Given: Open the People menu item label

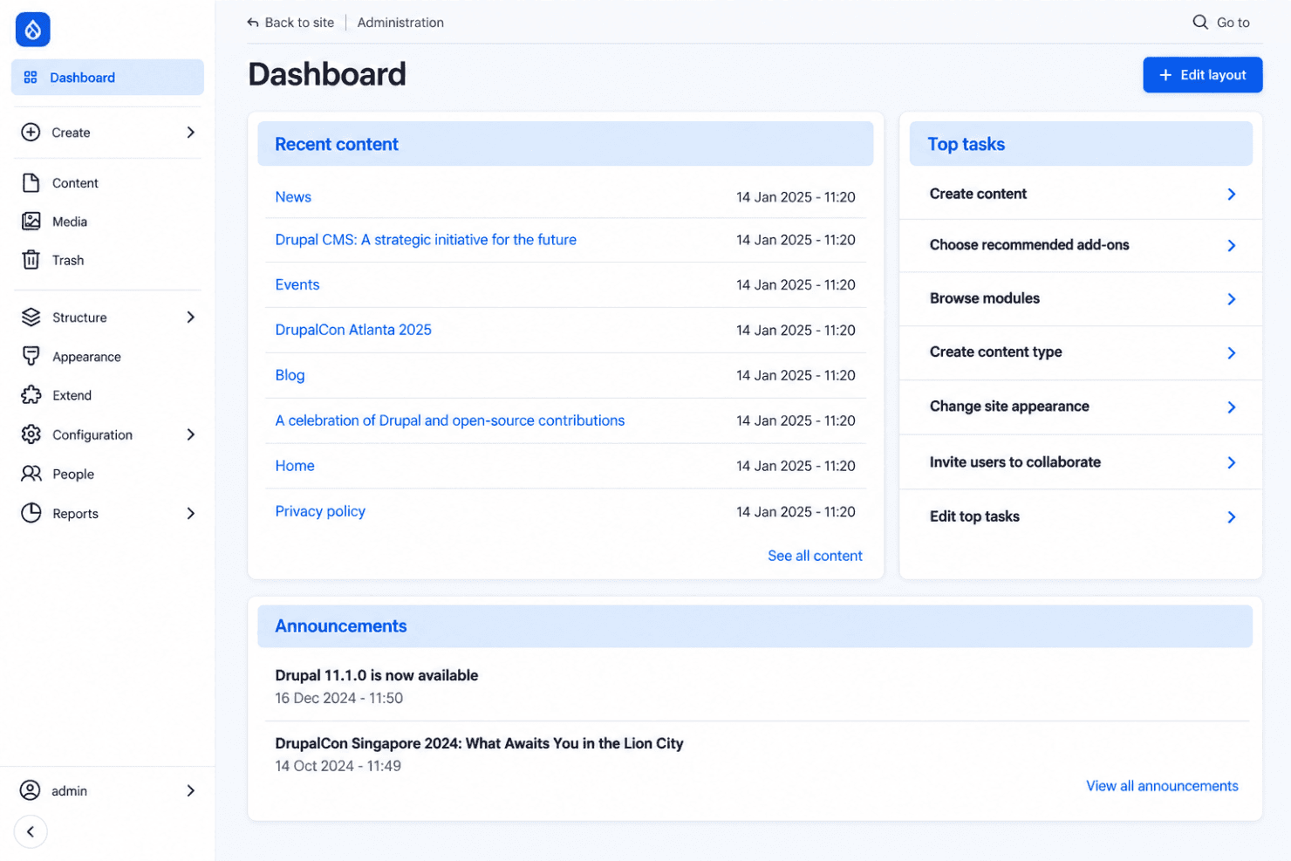Looking at the screenshot, I should (73, 475).
